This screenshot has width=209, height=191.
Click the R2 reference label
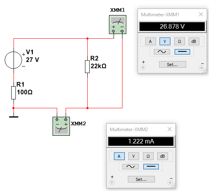pyautogui.click(x=94, y=58)
